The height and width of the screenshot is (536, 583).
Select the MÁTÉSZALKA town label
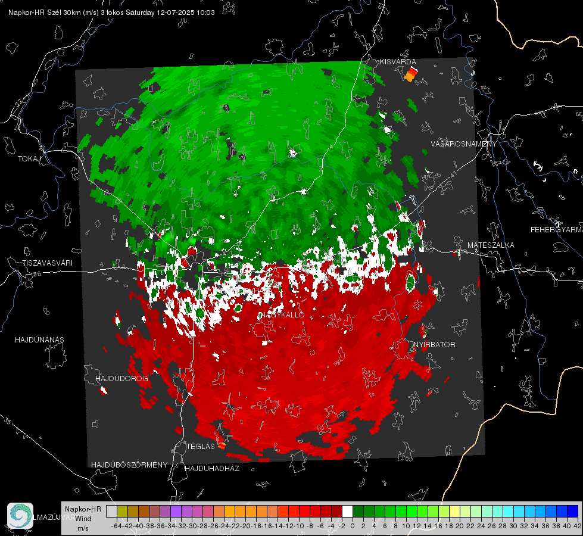491,245
